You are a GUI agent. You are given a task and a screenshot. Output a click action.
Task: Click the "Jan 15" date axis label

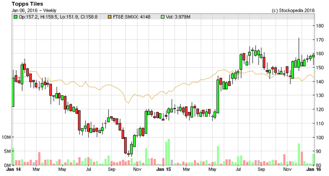click(163, 169)
